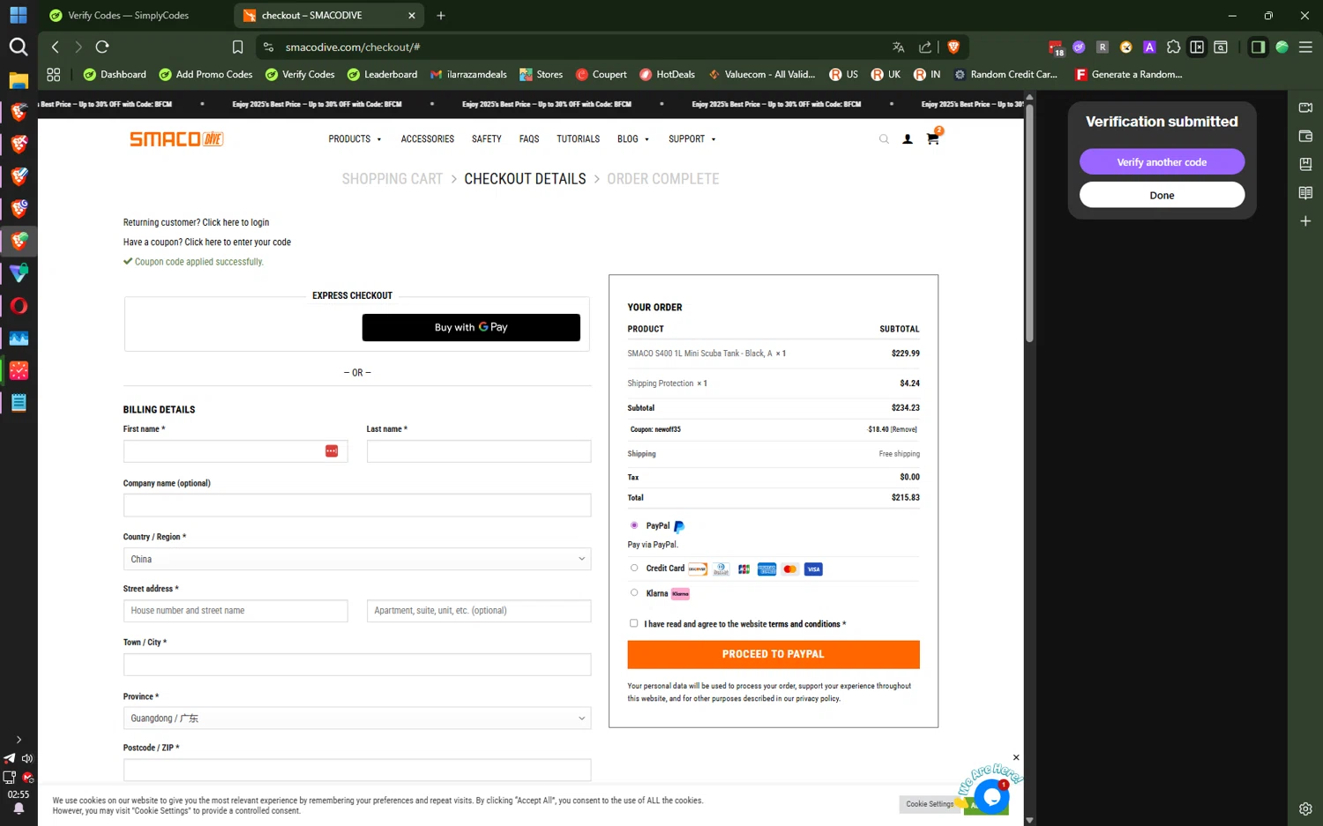
Task: Open the notifications bell in taskbar
Action: pos(19,808)
